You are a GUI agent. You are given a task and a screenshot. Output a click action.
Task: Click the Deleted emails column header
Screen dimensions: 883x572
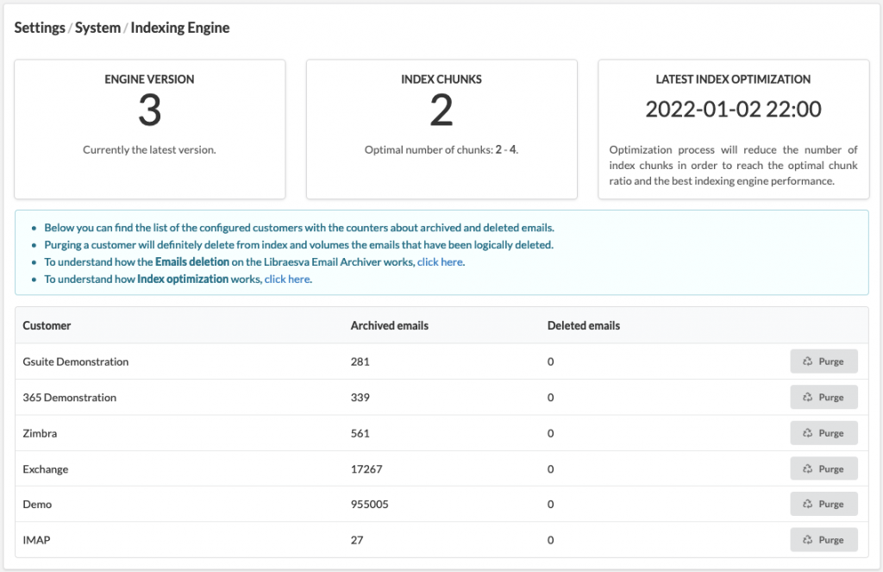point(584,326)
